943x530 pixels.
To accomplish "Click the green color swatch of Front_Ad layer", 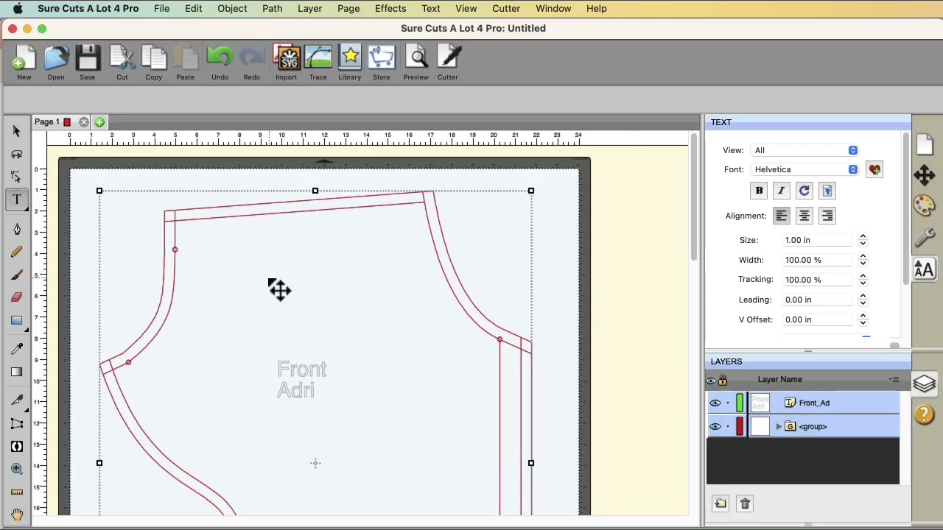I will tap(740, 403).
